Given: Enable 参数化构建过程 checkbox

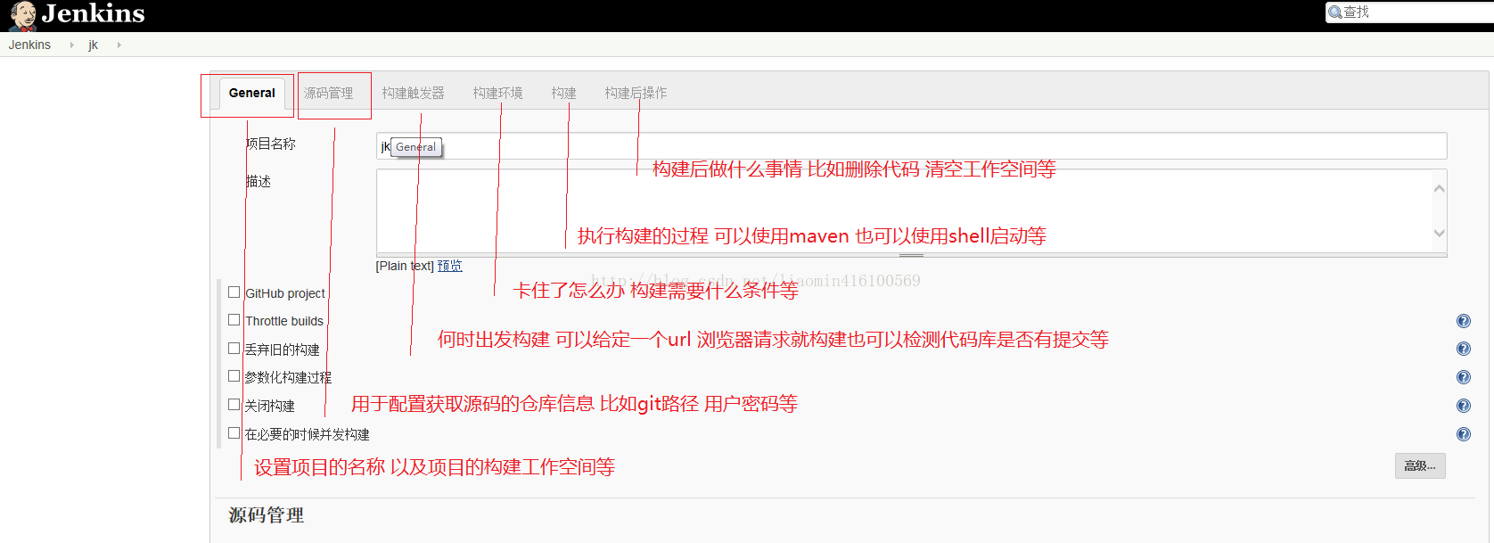Looking at the screenshot, I should pyautogui.click(x=234, y=375).
